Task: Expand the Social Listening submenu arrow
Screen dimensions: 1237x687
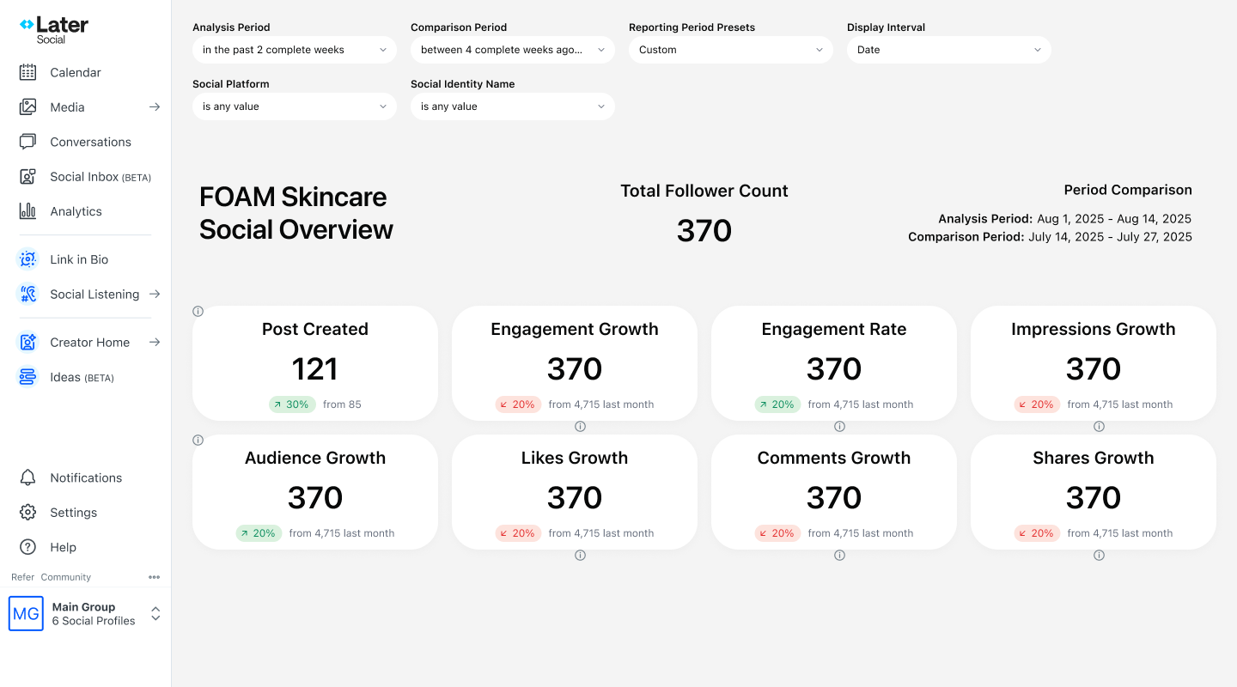Action: tap(155, 294)
